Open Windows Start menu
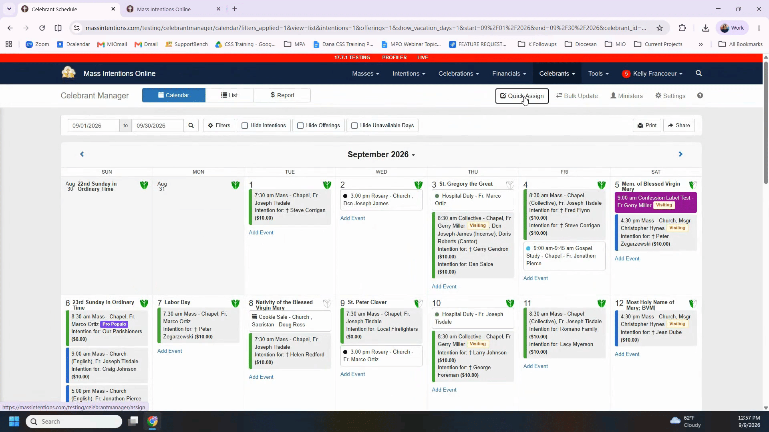This screenshot has height=432, width=769. click(x=14, y=421)
